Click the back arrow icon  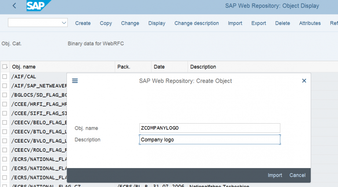coord(15,6)
